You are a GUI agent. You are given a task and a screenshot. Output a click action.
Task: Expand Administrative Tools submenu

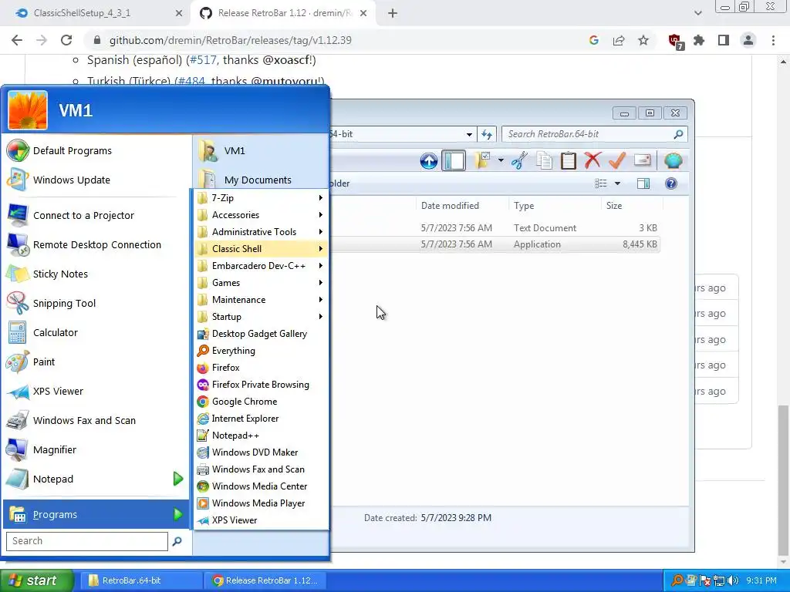pyautogui.click(x=261, y=231)
